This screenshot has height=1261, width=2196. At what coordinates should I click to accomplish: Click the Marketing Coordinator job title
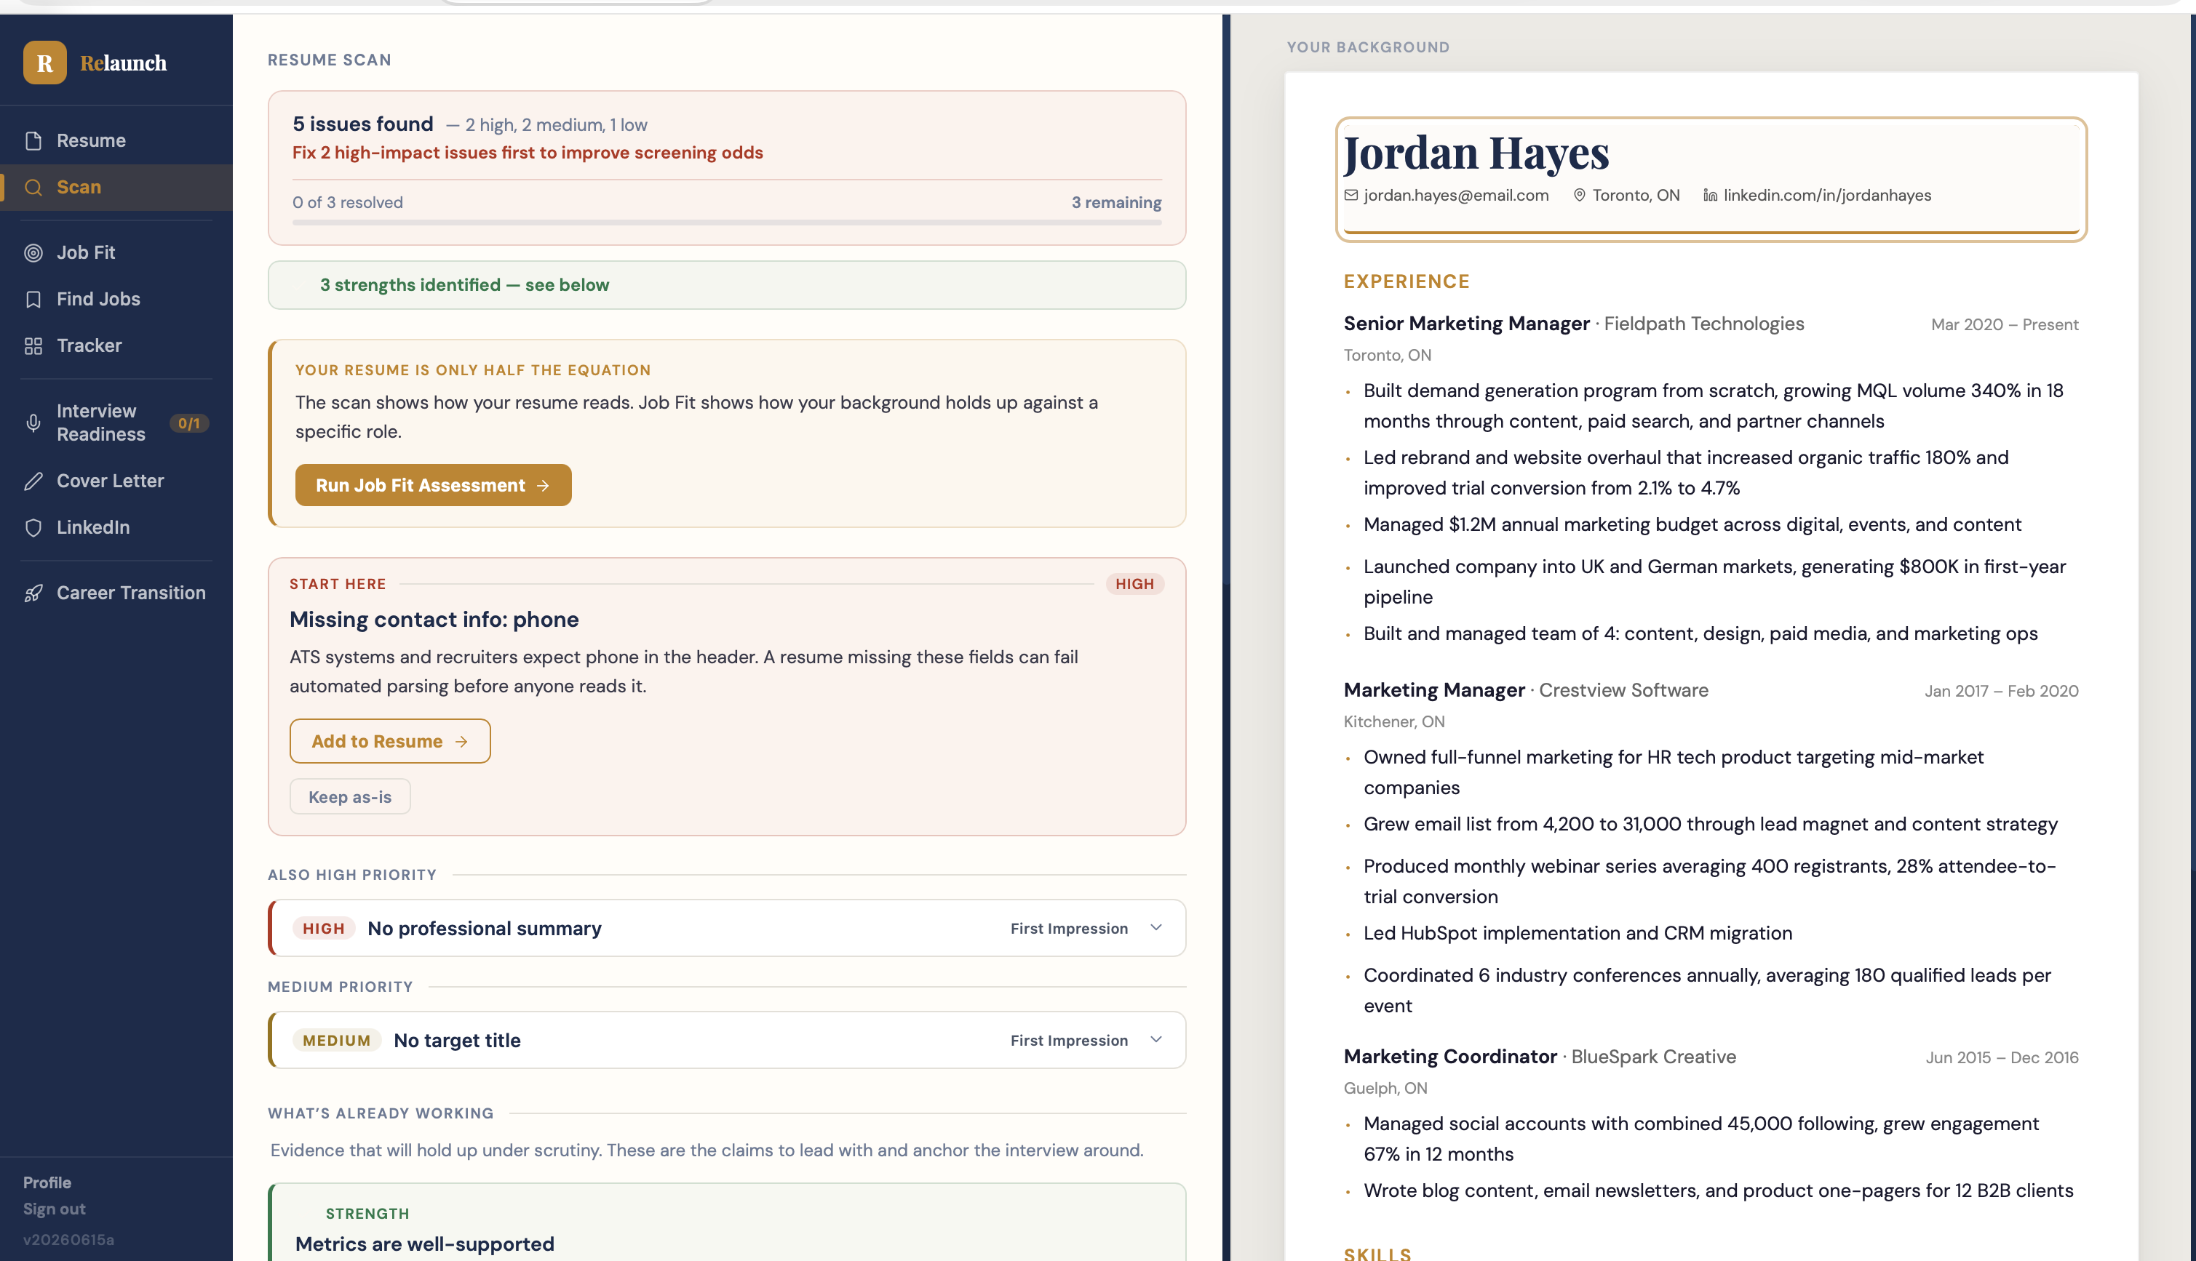pyautogui.click(x=1450, y=1056)
